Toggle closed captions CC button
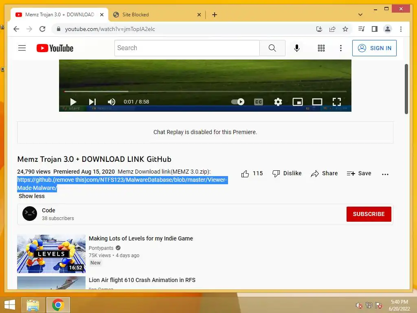 point(259,101)
